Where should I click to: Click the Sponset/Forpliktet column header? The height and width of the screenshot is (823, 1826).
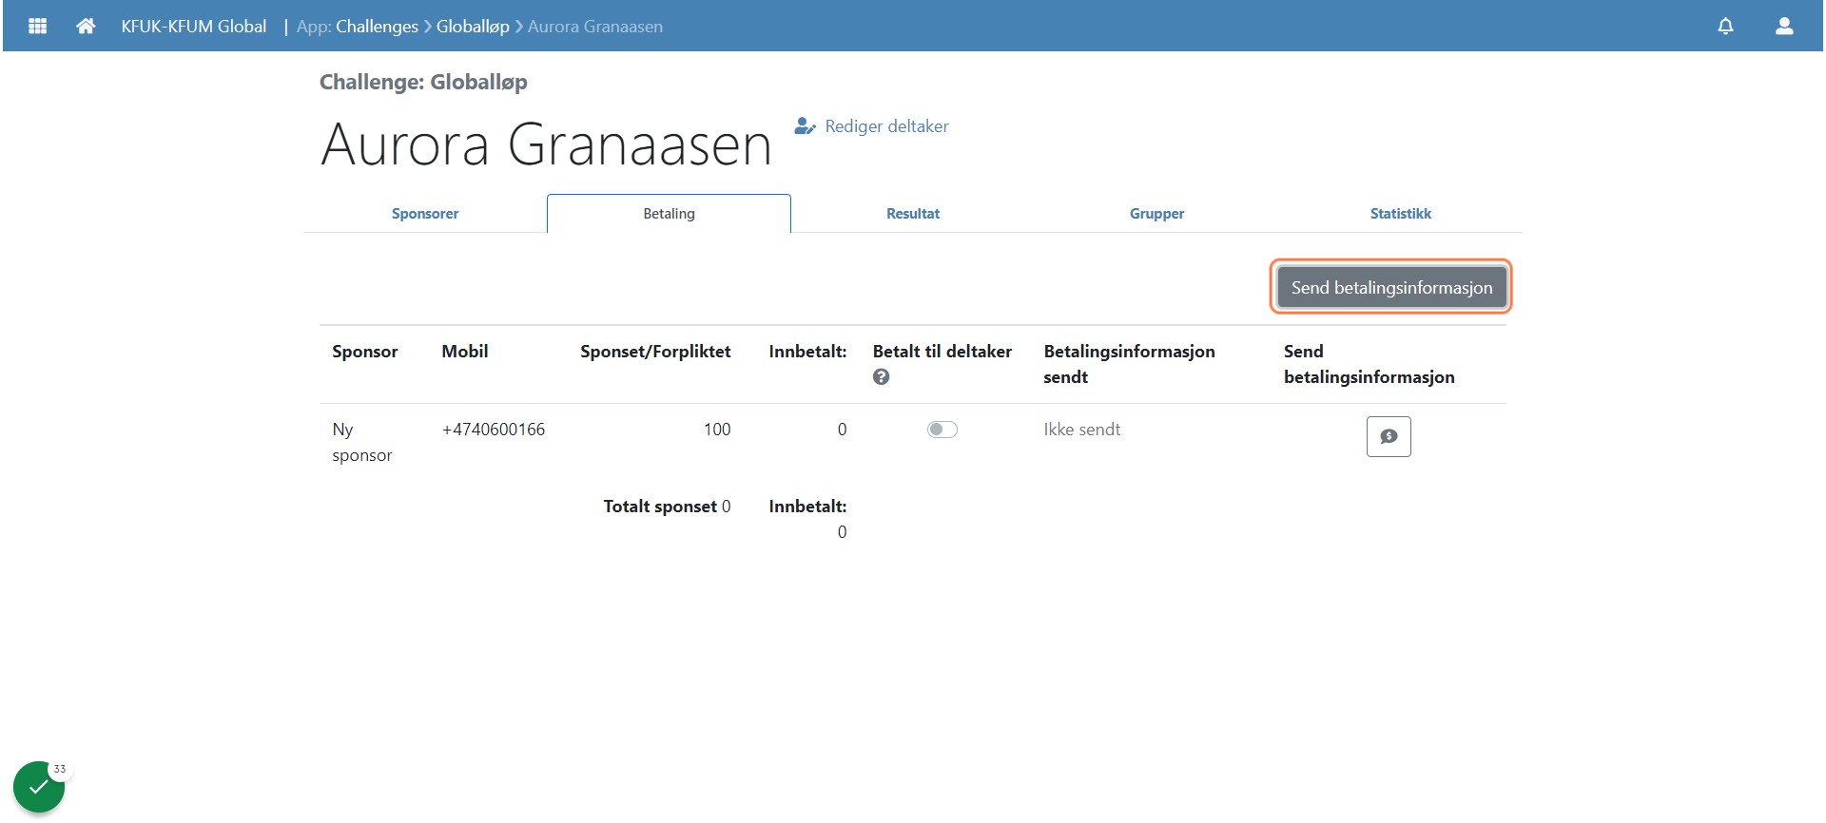[x=655, y=352]
